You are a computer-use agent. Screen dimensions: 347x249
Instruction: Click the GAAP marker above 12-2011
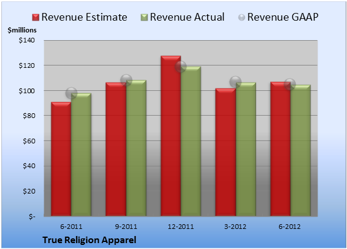(x=181, y=67)
